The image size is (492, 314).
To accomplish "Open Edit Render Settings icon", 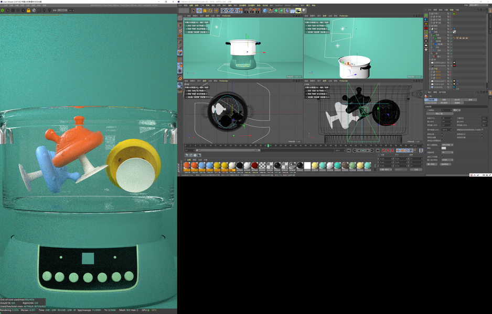I will (258, 10).
